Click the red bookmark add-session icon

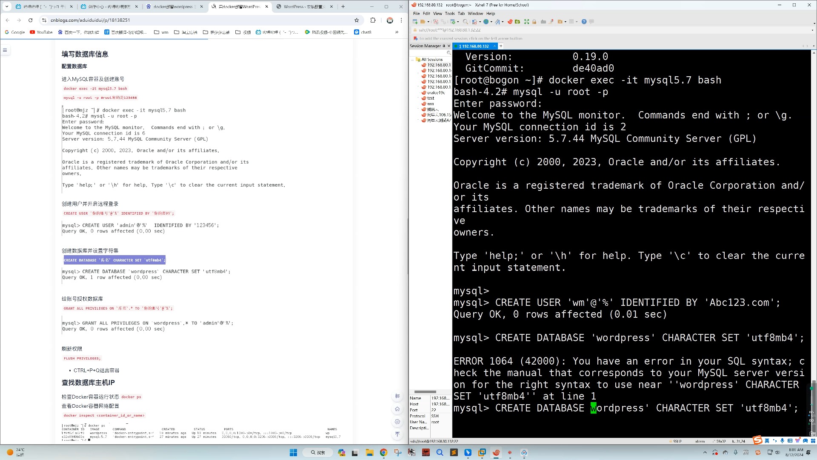pyautogui.click(x=415, y=38)
